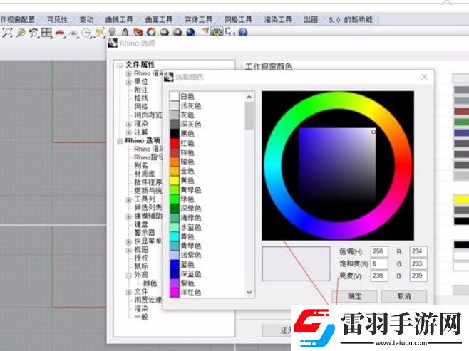
Task: Close the 选取颜色 dialog with the X
Action: coord(424,77)
